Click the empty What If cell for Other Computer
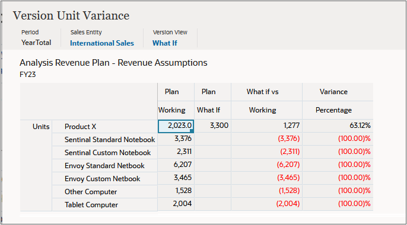 [212, 191]
